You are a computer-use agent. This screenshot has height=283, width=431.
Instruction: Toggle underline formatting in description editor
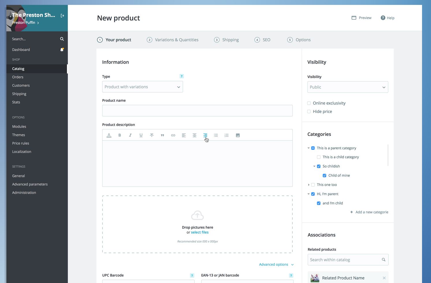tap(141, 135)
